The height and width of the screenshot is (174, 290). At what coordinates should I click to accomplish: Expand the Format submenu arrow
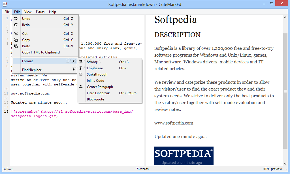click(x=74, y=61)
